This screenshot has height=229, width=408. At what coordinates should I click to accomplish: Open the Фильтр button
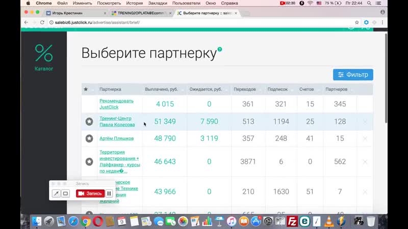[x=353, y=74]
